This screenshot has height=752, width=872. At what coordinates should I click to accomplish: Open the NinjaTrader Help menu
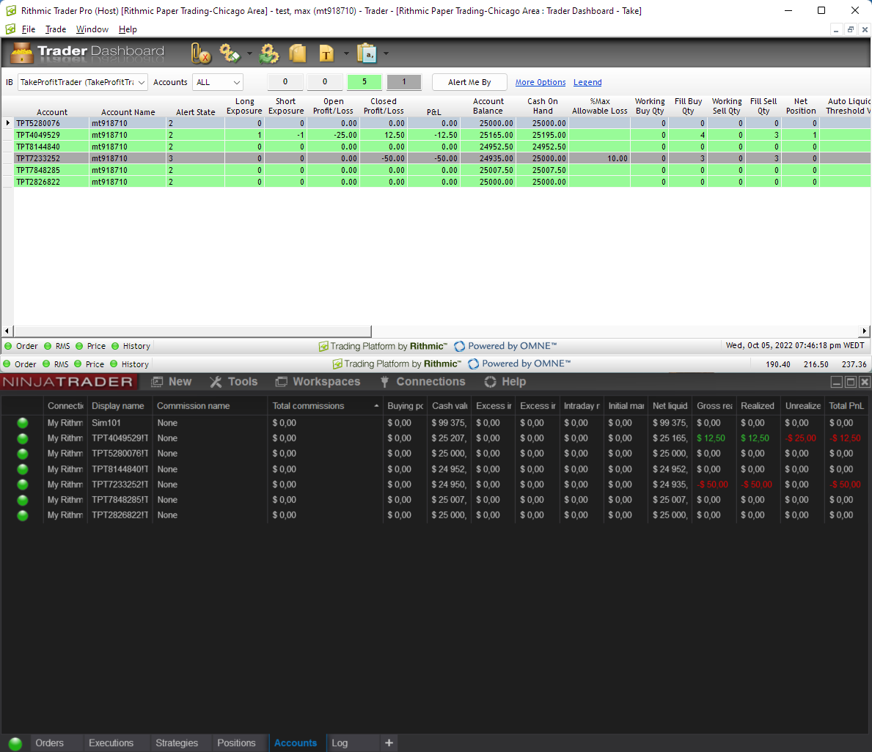[505, 382]
